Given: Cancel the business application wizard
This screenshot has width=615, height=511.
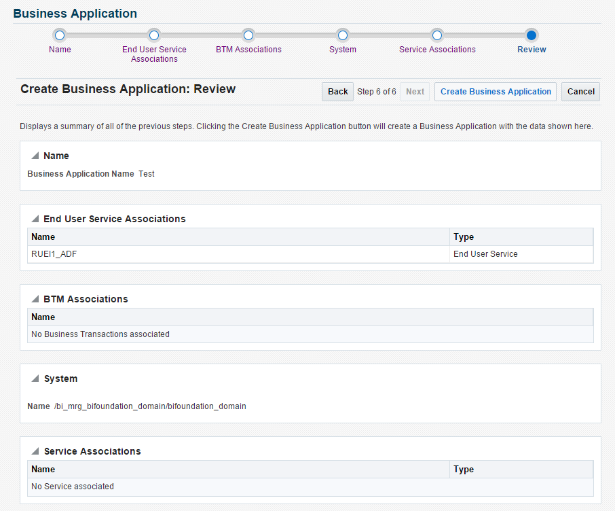Looking at the screenshot, I should [x=580, y=92].
